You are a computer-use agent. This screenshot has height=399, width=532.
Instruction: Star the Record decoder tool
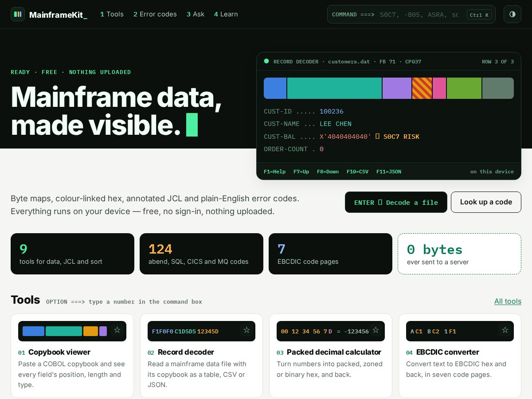246,330
